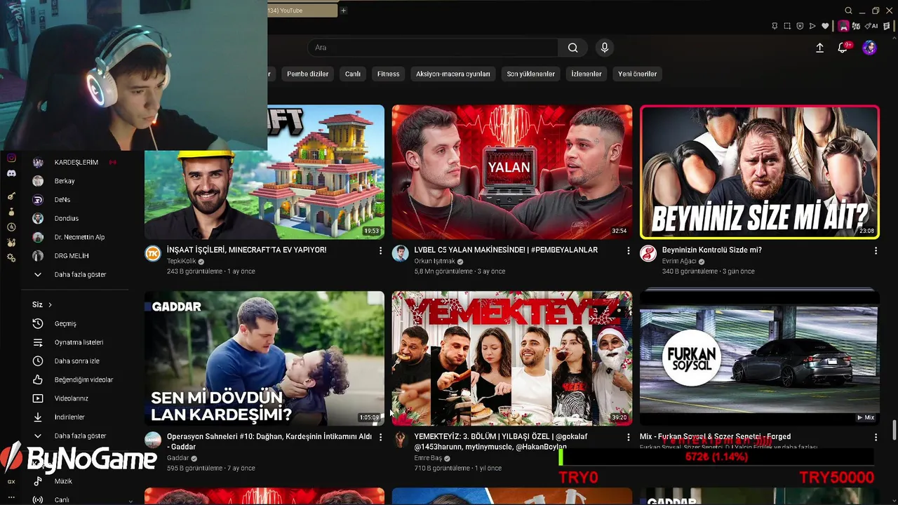Screen dimensions: 898x505
Task: Open menu for İnşaat İşçileri video
Action: click(x=381, y=250)
